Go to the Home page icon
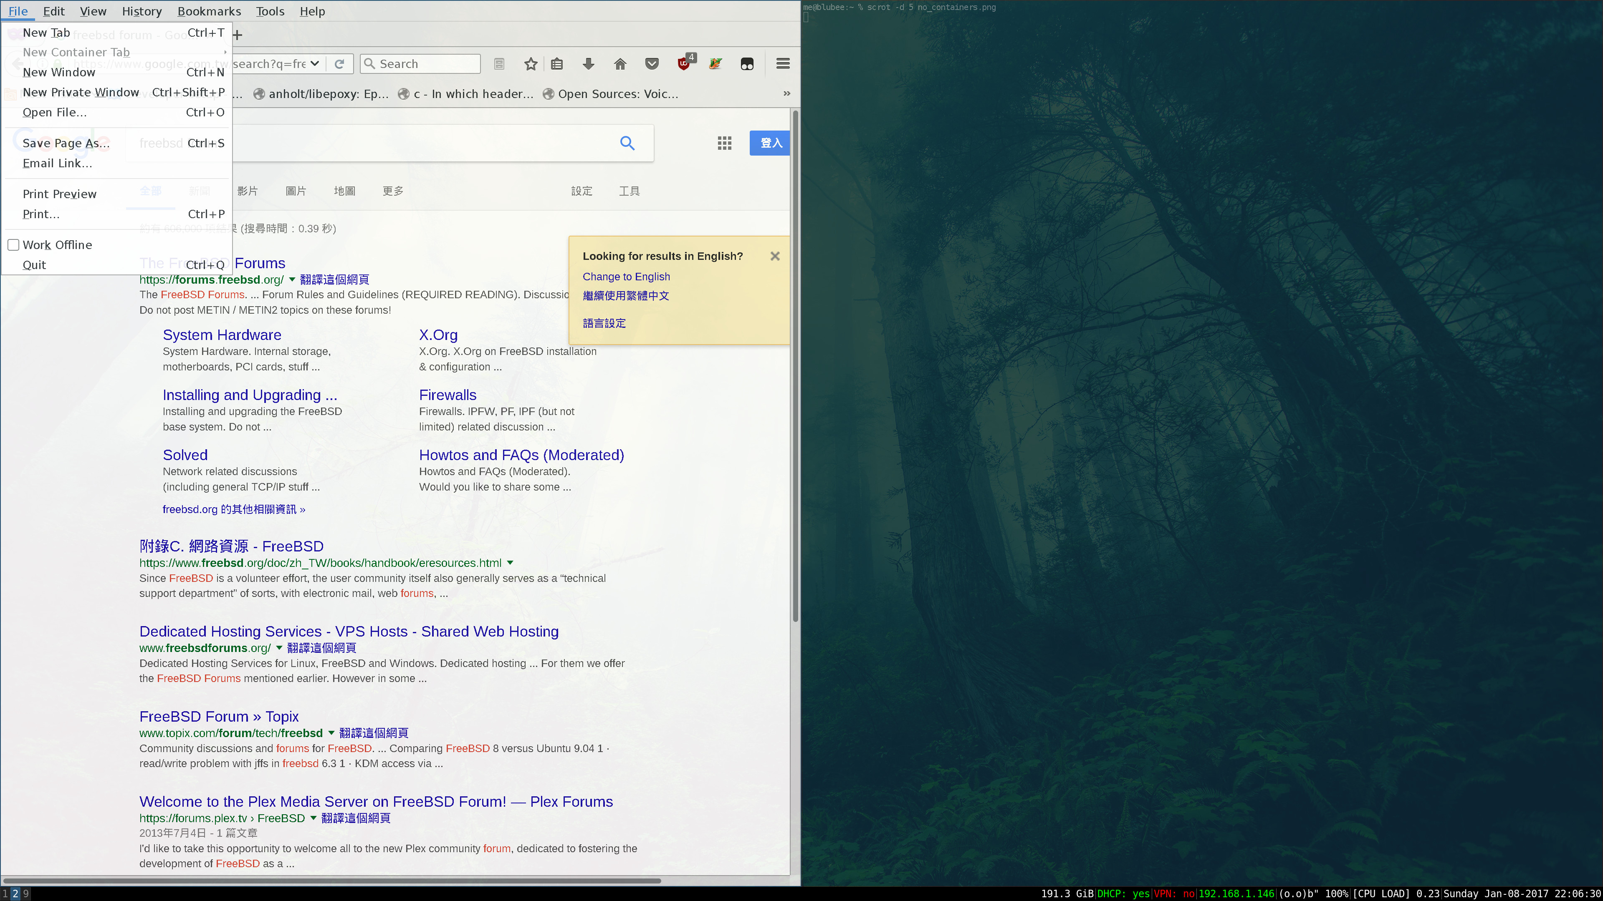Screen dimensions: 1603x901 [x=620, y=63]
